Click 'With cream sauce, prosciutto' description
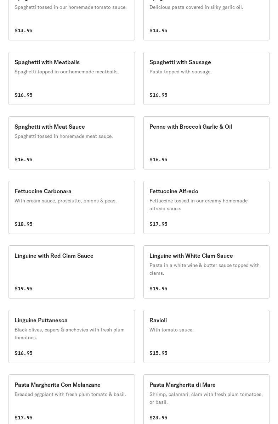The image size is (278, 424). pos(66,201)
